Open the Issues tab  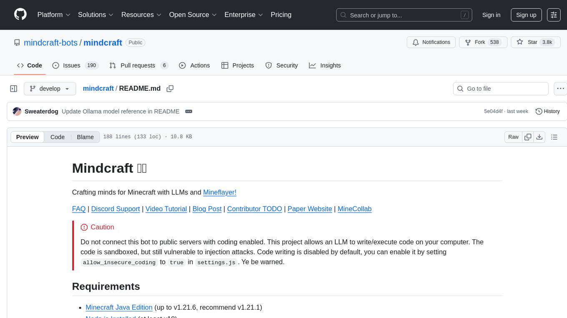point(75,65)
